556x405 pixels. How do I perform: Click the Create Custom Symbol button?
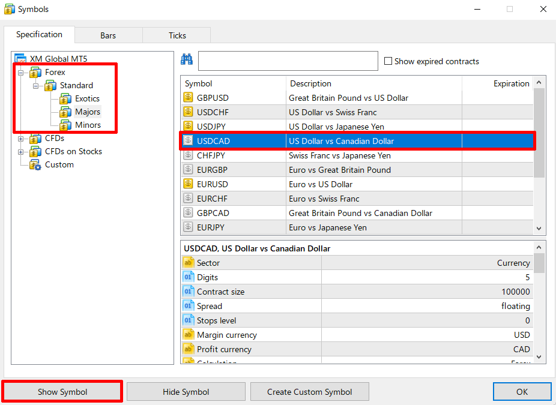click(309, 392)
